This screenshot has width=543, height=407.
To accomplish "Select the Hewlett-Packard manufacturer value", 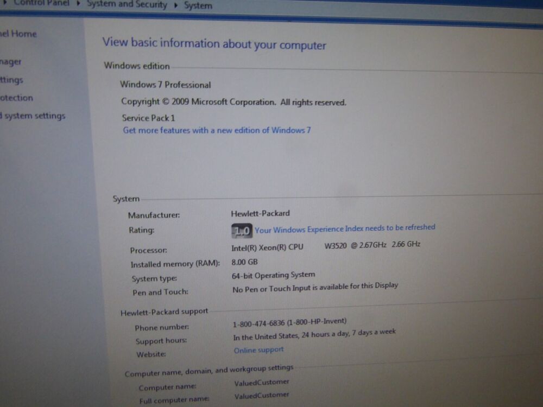I will coord(261,213).
